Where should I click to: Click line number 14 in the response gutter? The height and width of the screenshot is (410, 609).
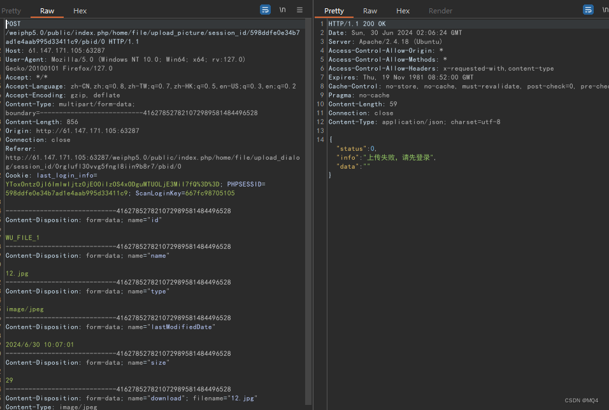pyautogui.click(x=320, y=139)
